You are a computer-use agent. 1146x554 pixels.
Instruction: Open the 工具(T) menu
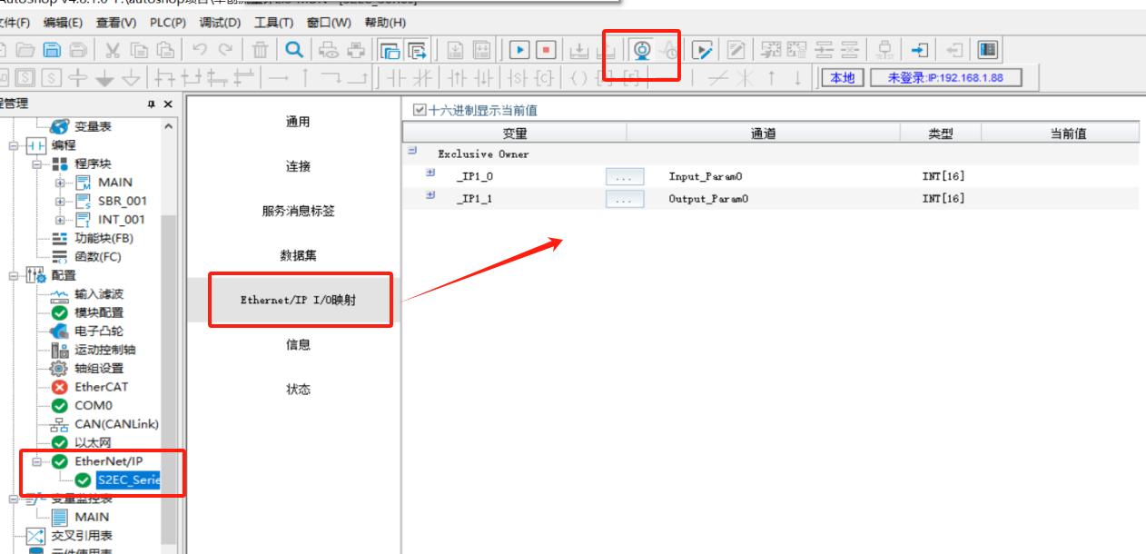(274, 22)
